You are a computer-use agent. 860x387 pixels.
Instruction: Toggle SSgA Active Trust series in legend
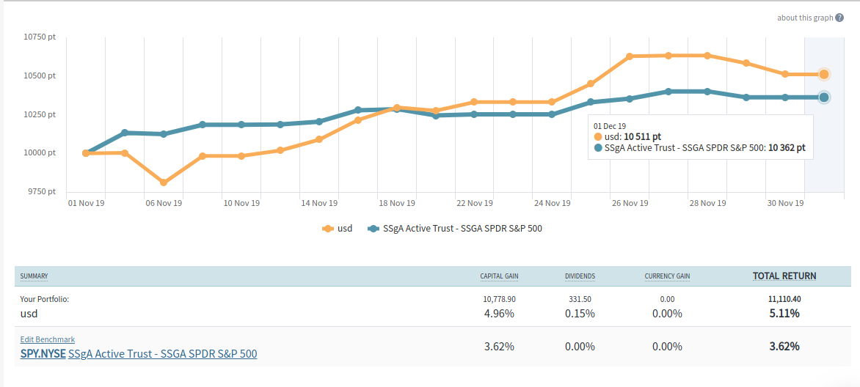pyautogui.click(x=455, y=229)
